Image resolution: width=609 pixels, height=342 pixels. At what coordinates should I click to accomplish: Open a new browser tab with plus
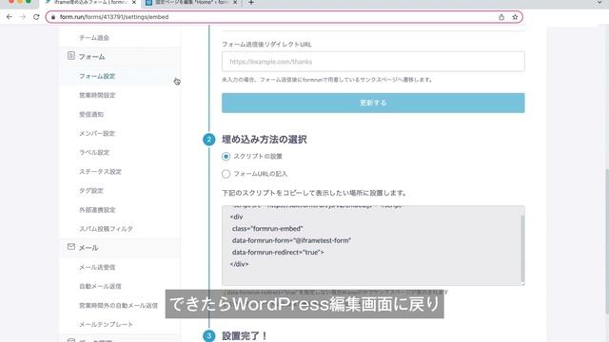coord(251,3)
